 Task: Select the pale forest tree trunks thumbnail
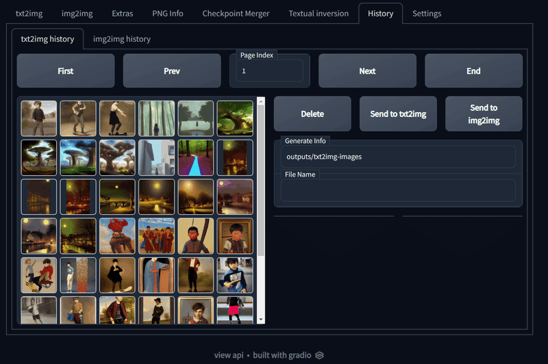point(157,118)
